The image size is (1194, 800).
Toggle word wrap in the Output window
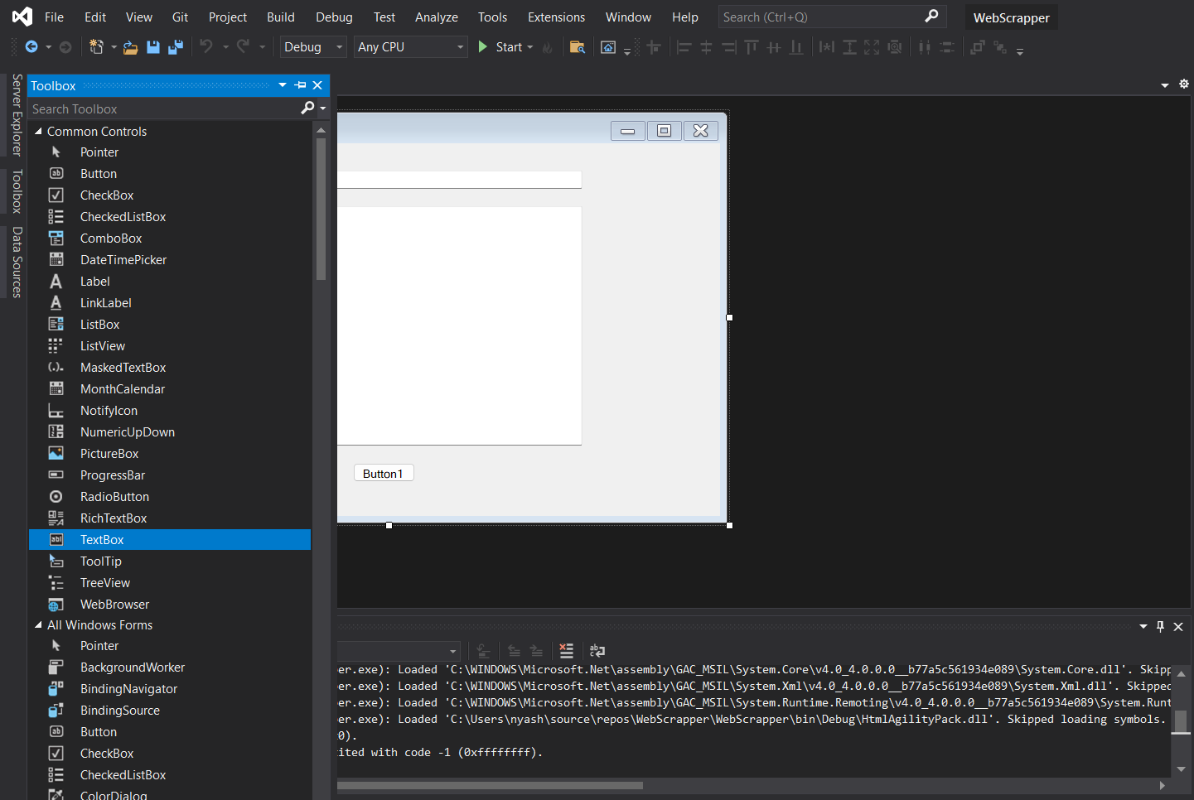[597, 651]
